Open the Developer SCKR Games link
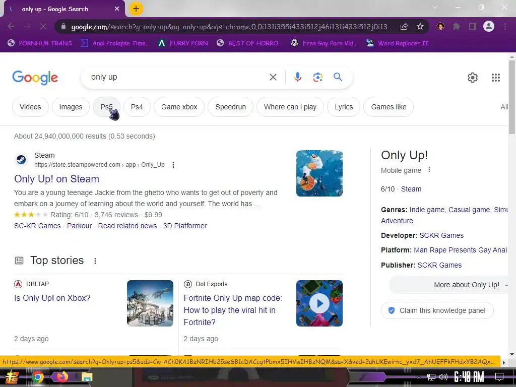Image resolution: width=516 pixels, height=387 pixels. click(x=441, y=235)
